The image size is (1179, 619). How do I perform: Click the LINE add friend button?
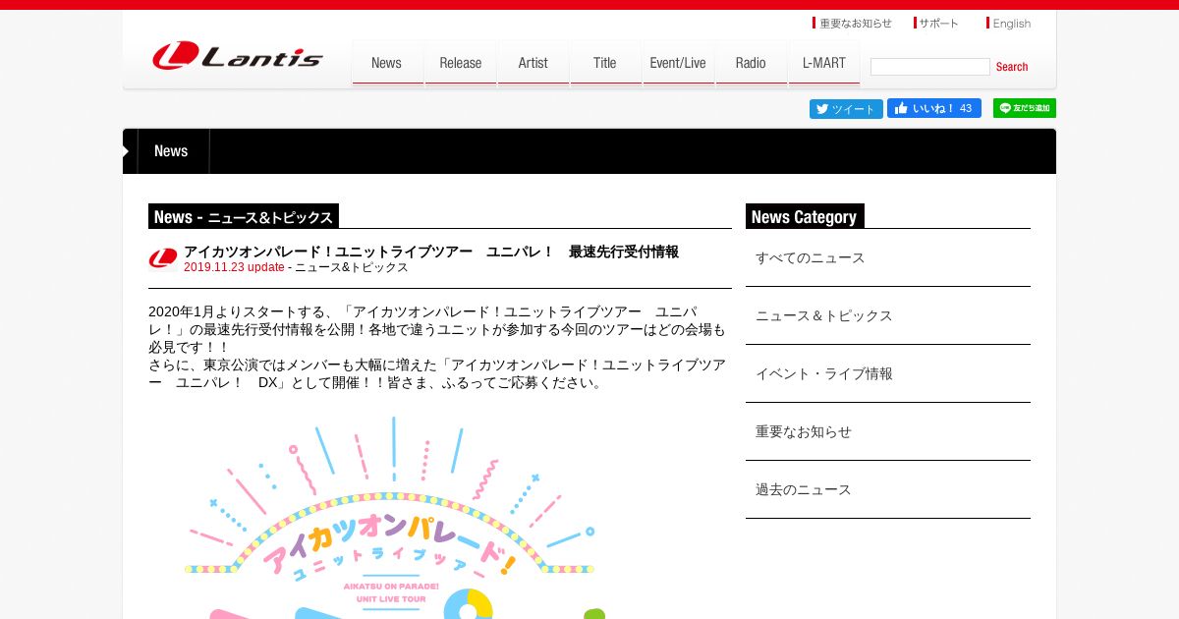pyautogui.click(x=1025, y=108)
